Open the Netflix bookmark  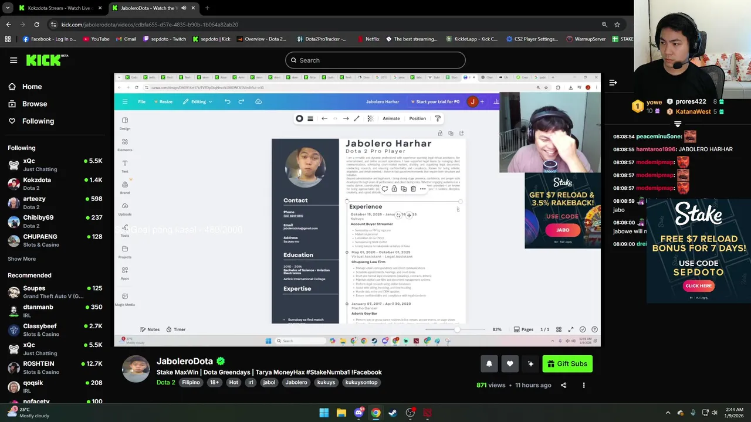[x=368, y=39]
